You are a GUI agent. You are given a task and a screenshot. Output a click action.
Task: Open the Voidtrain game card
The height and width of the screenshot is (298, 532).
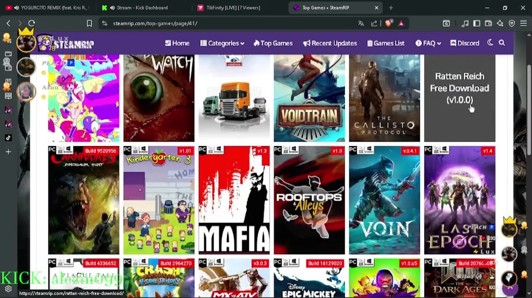[309, 98]
